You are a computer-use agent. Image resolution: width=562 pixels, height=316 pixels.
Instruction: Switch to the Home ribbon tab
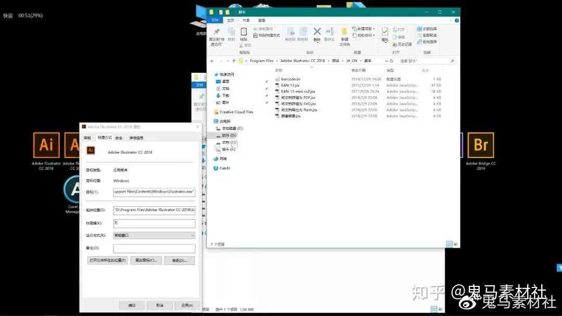[x=231, y=20]
